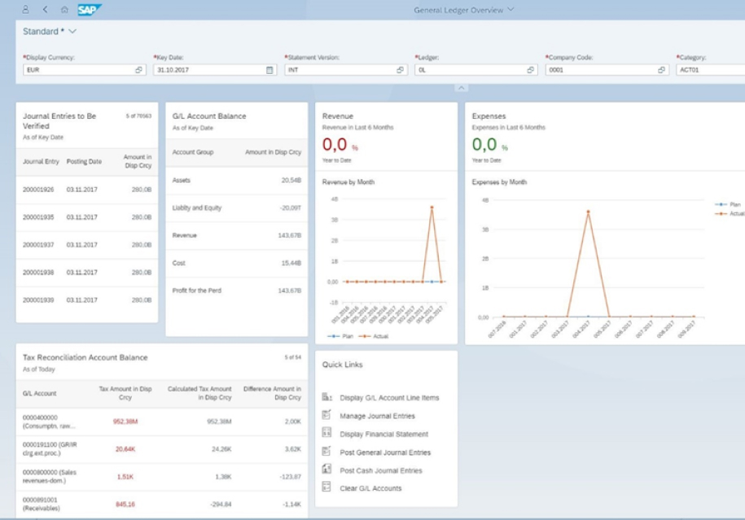This screenshot has height=520, width=745.
Task: Select the Revenue account group row
Action: pyautogui.click(x=237, y=235)
